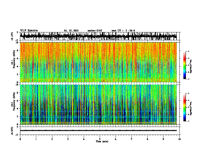Click the ch.3(V) axis label
Screen dimensions: 202x156
[x=12, y=131]
